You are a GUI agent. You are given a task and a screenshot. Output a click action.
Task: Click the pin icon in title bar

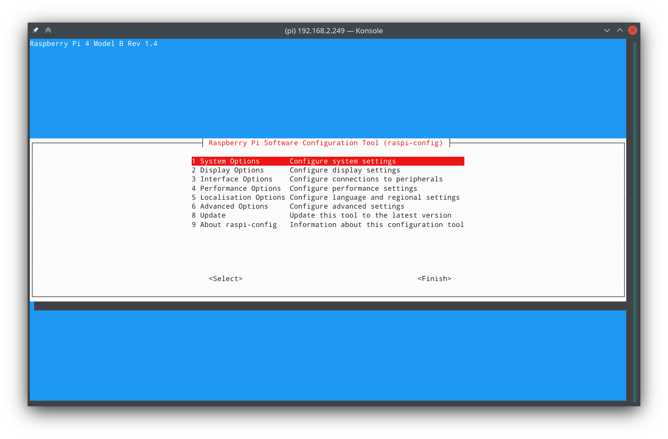(36, 30)
